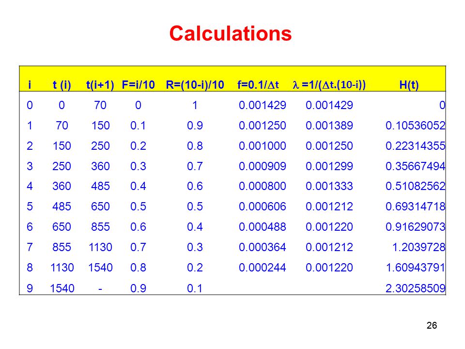The image size is (465, 349).
Task: Click λ value '0.001389'
Action: pyautogui.click(x=329, y=126)
